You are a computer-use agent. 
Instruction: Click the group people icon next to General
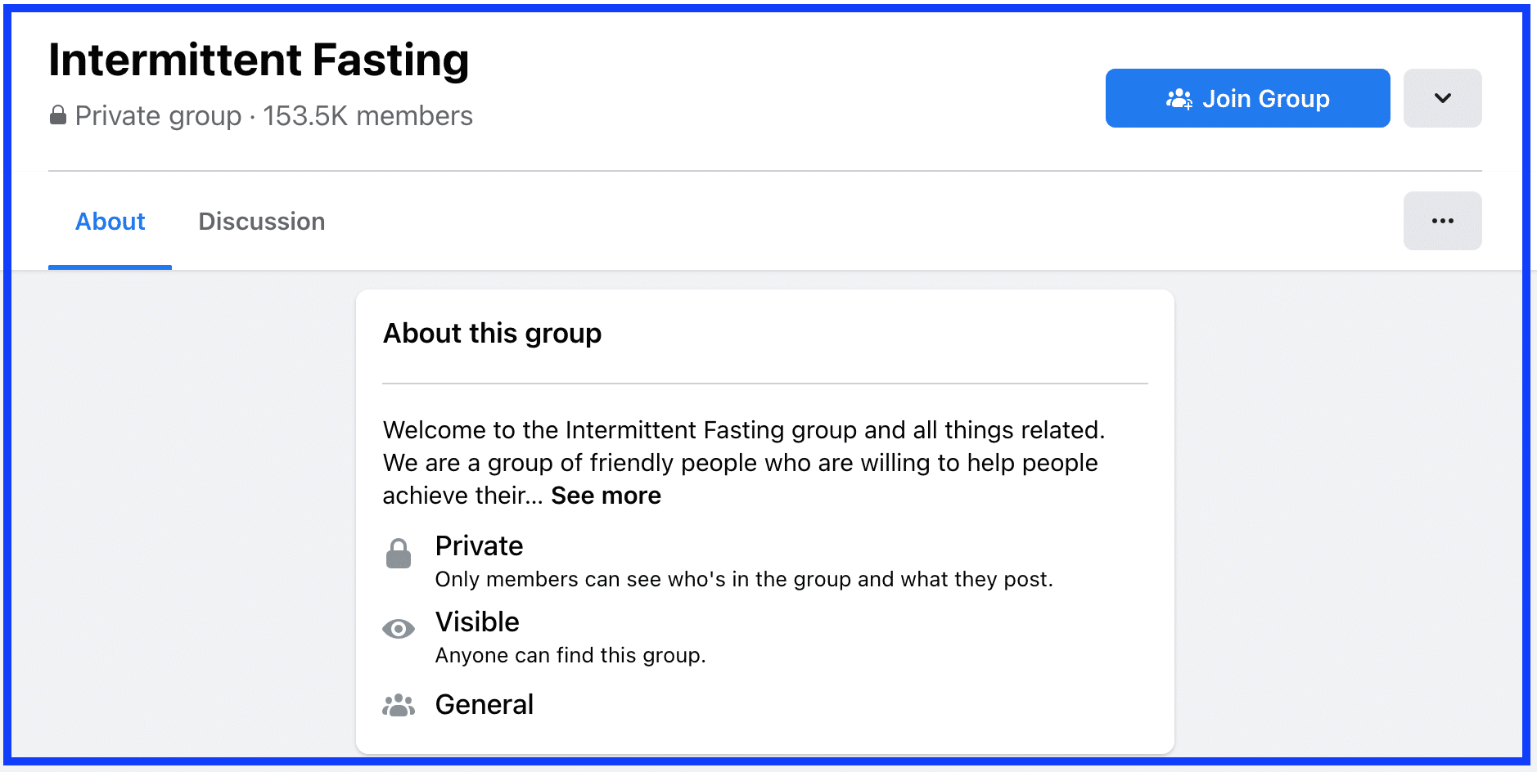coord(399,705)
